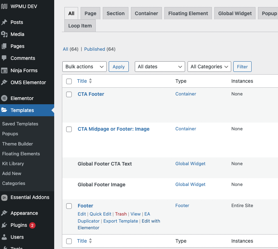Switch to the Global Widget tab

pyautogui.click(x=235, y=13)
